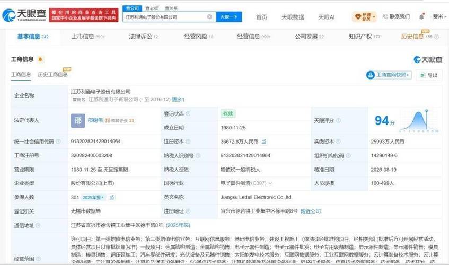
Task: Open the 经营风险 tab
Action: (x=199, y=37)
